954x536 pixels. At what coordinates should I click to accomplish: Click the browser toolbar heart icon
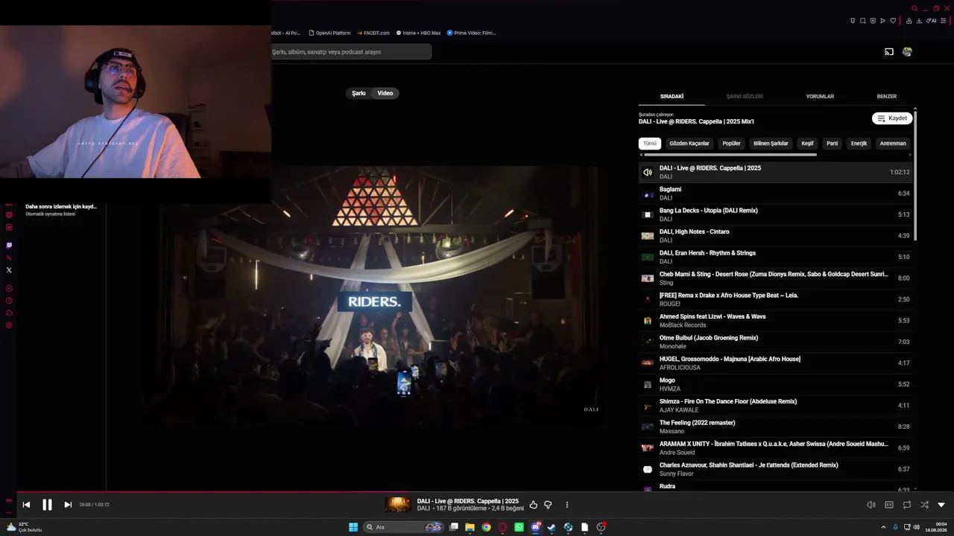click(893, 21)
